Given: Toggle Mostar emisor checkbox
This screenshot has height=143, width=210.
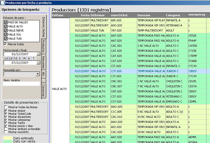Looking at the screenshot, I should pyautogui.click(x=5, y=110).
